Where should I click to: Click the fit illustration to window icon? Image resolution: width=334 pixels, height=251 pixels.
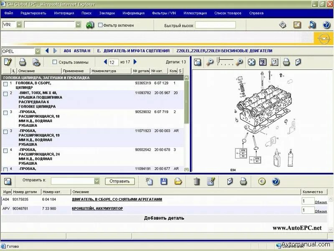coord(252,62)
